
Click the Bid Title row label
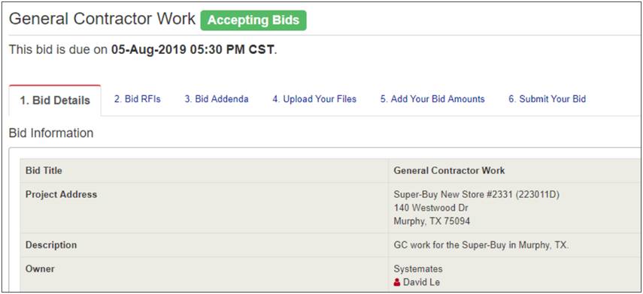pyautogui.click(x=44, y=170)
